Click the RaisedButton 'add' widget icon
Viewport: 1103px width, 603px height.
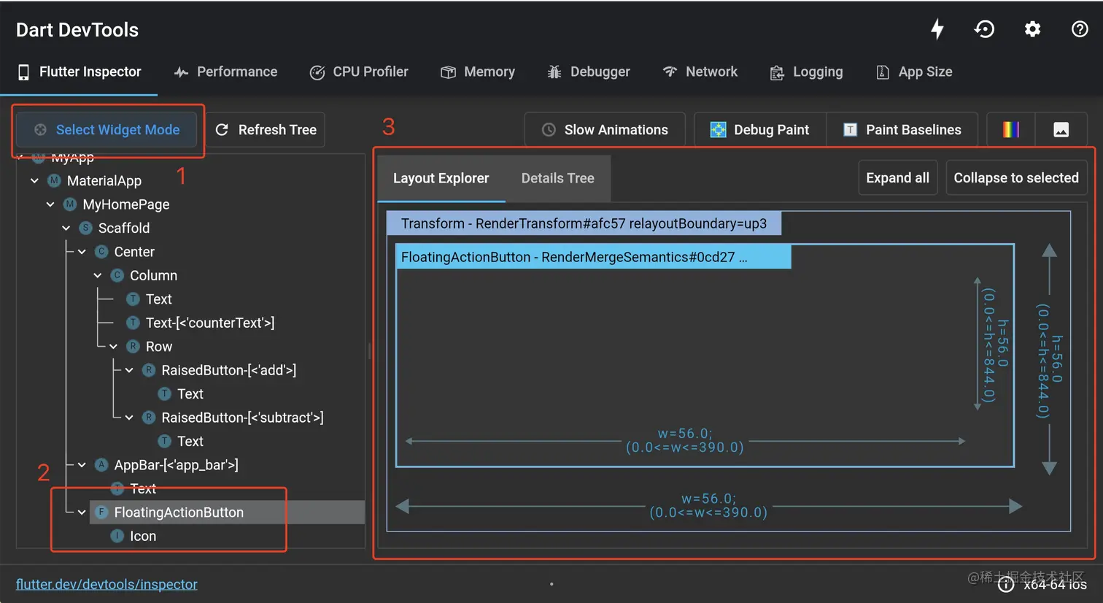(x=149, y=370)
